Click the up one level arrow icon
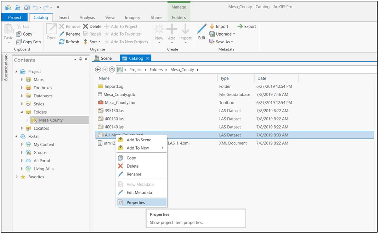Image resolution: width=379 pixels, height=234 pixels. [x=112, y=70]
